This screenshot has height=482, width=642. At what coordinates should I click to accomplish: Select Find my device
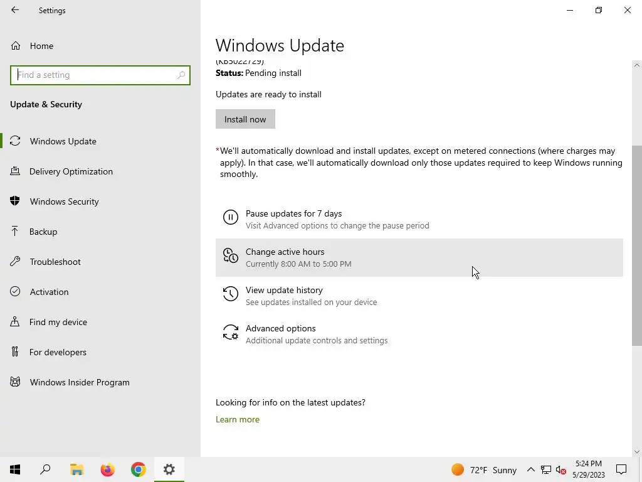coord(100,322)
